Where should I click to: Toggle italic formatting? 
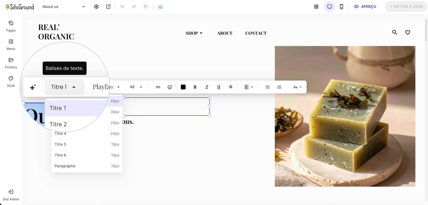(207, 87)
